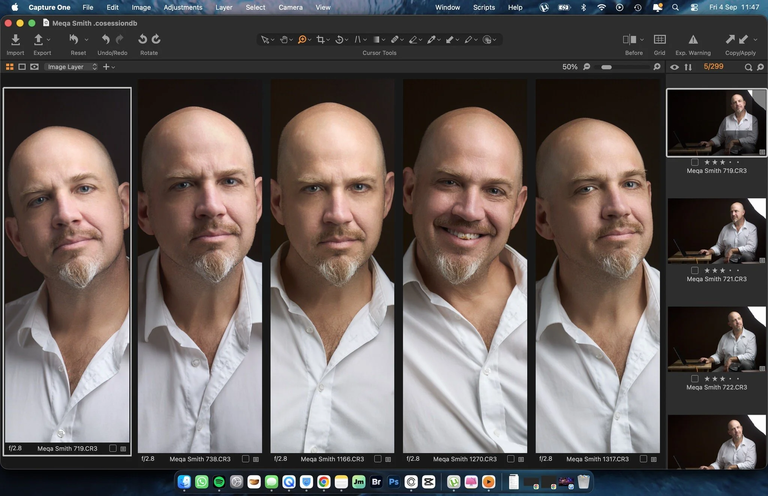This screenshot has height=496, width=768.
Task: Select the Pan hand cursor tool
Action: click(x=284, y=39)
